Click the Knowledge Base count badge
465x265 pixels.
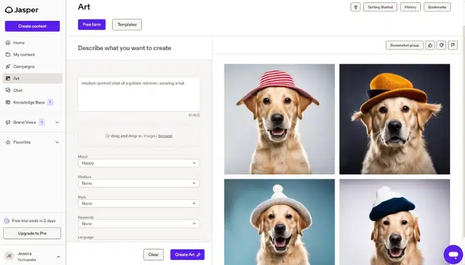coord(50,102)
